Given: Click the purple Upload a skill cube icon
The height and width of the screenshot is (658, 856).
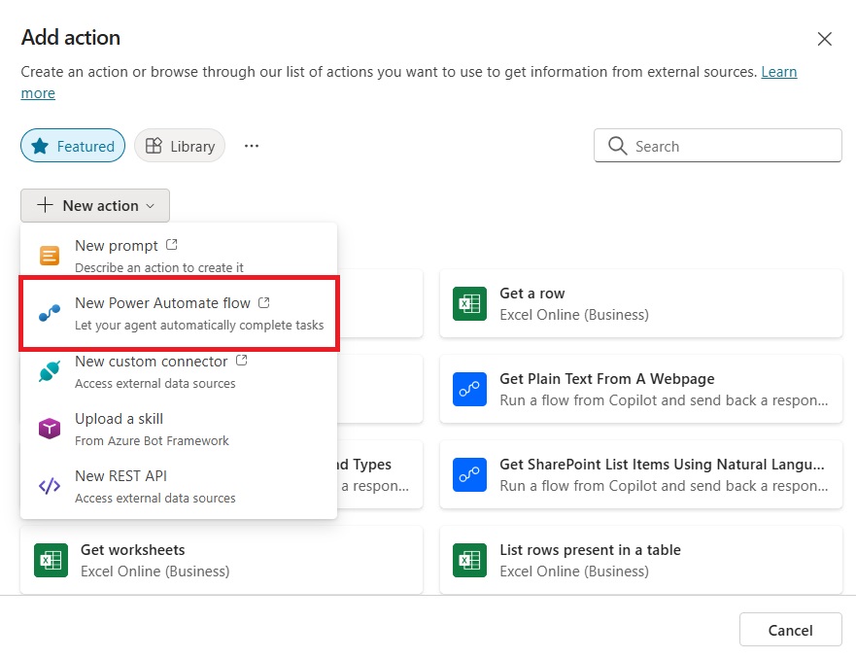Looking at the screenshot, I should (x=50, y=429).
